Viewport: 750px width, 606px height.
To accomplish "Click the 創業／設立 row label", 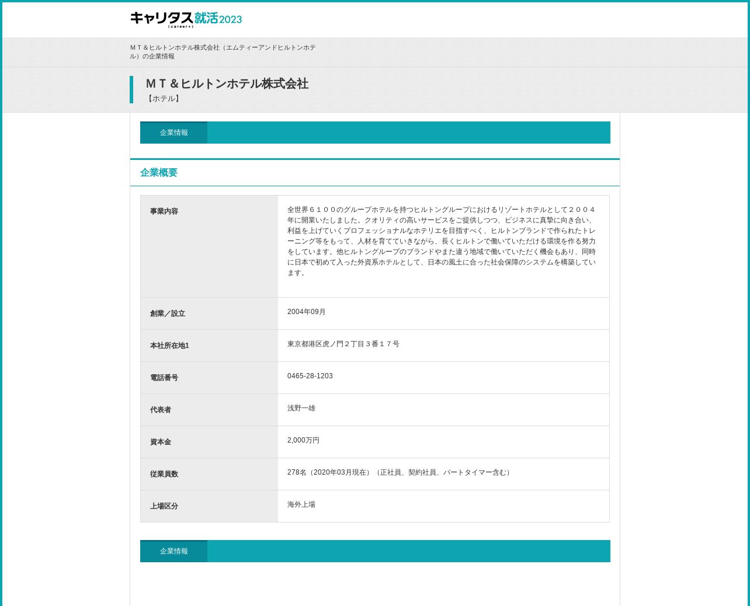I will pyautogui.click(x=168, y=314).
